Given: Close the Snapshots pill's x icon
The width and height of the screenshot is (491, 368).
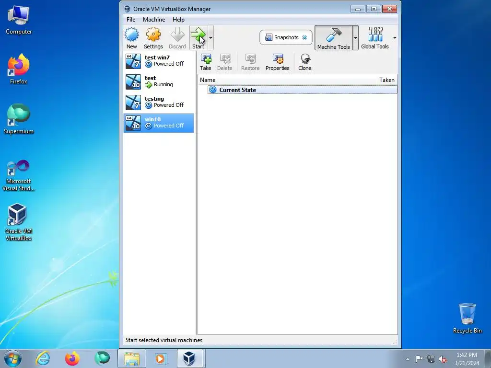Looking at the screenshot, I should click(304, 37).
